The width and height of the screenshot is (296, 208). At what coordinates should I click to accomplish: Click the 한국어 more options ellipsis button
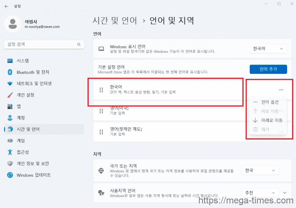click(281, 90)
